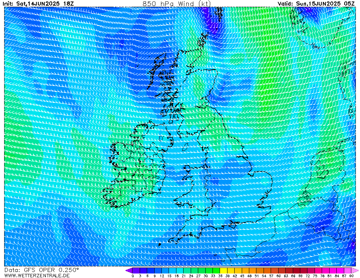Screen dimensions: 360x278
Task: Pick the cyan swatch between 18 and 21
Action: tap(180, 270)
